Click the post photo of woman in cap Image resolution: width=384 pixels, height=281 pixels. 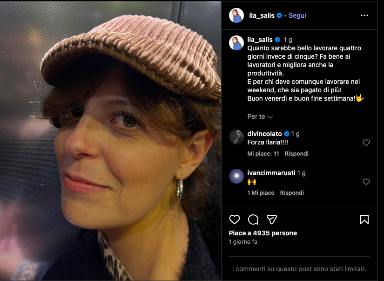pos(110,140)
